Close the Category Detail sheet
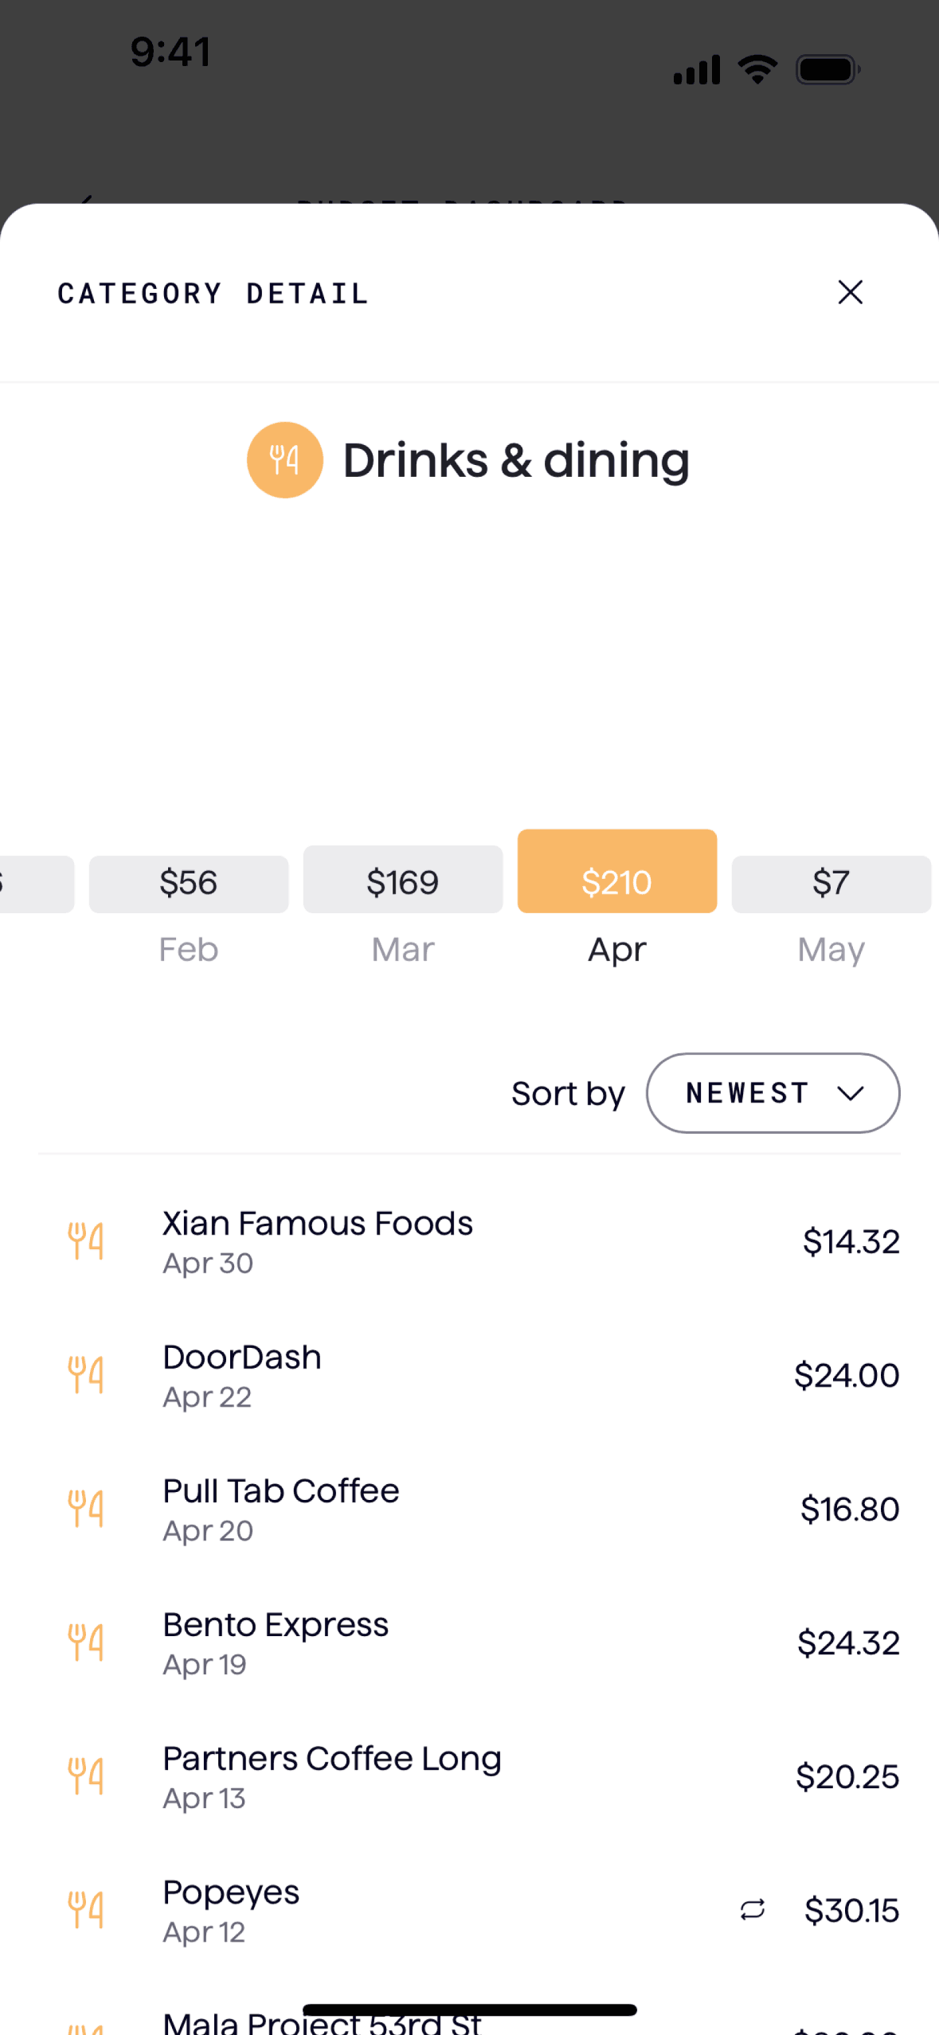 850,292
